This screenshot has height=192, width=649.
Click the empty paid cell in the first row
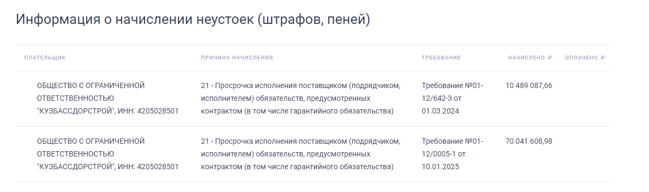(585, 98)
